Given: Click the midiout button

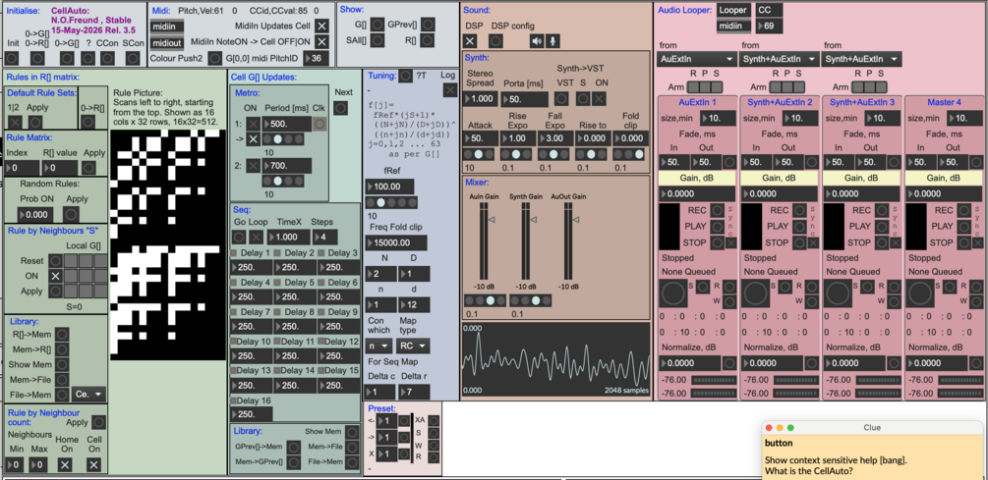Looking at the screenshot, I should tap(167, 42).
